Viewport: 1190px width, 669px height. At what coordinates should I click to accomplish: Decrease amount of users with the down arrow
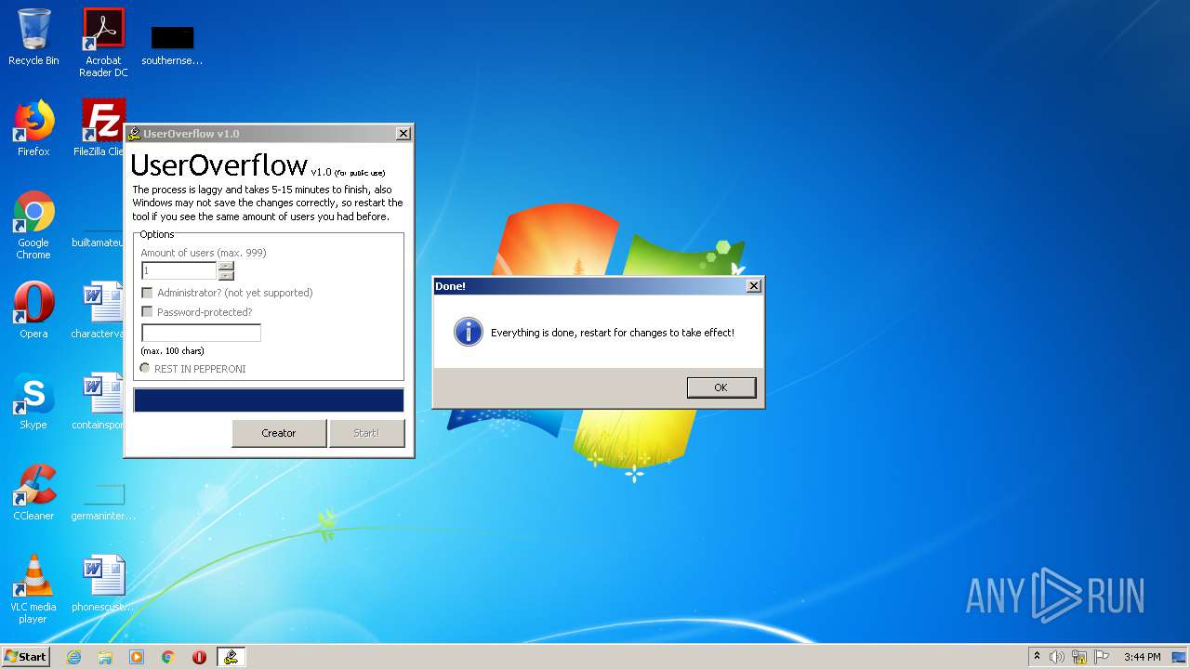(226, 275)
